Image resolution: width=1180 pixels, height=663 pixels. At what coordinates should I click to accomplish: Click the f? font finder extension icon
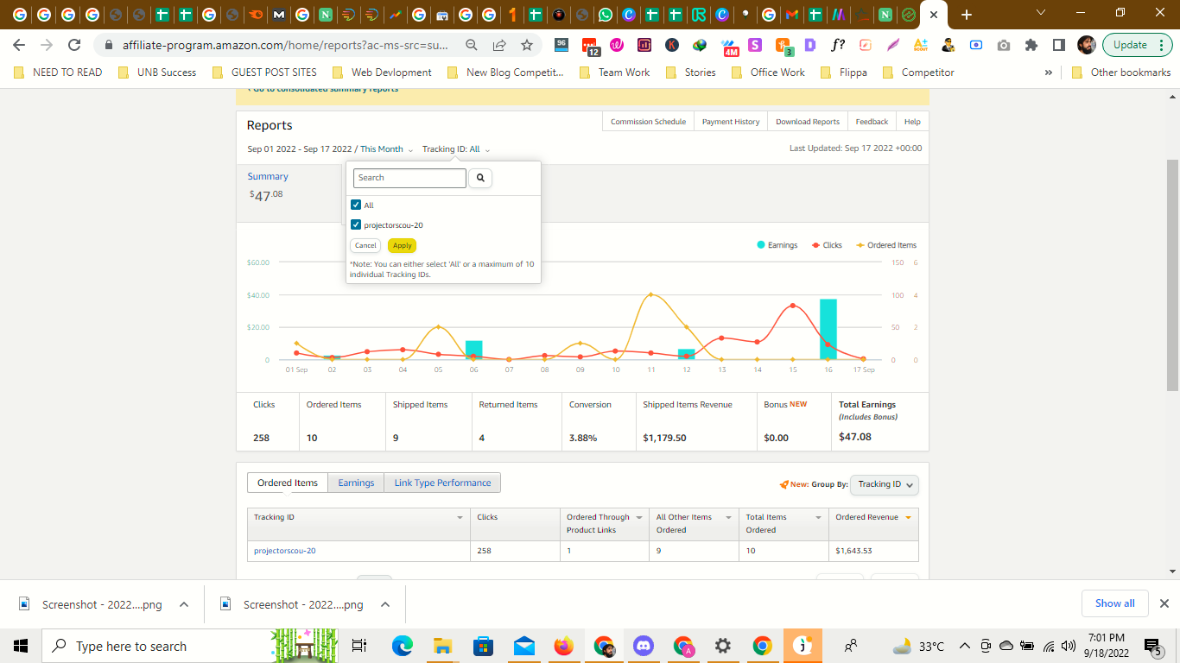click(838, 45)
